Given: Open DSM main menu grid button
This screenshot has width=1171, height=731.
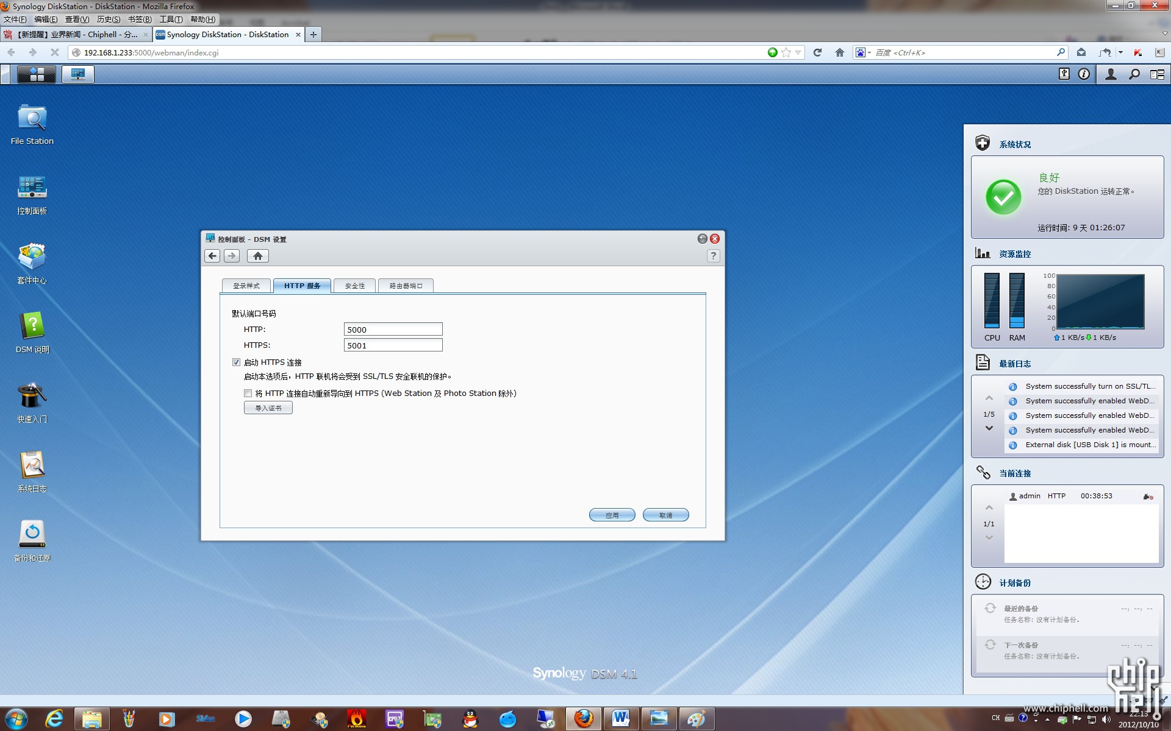Looking at the screenshot, I should [x=37, y=74].
